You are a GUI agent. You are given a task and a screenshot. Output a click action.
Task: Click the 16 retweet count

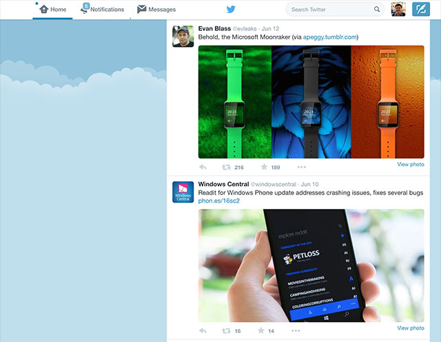238,331
